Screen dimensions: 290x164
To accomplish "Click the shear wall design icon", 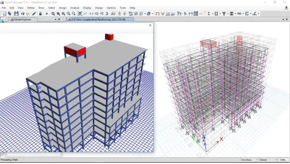I will click(247, 14).
